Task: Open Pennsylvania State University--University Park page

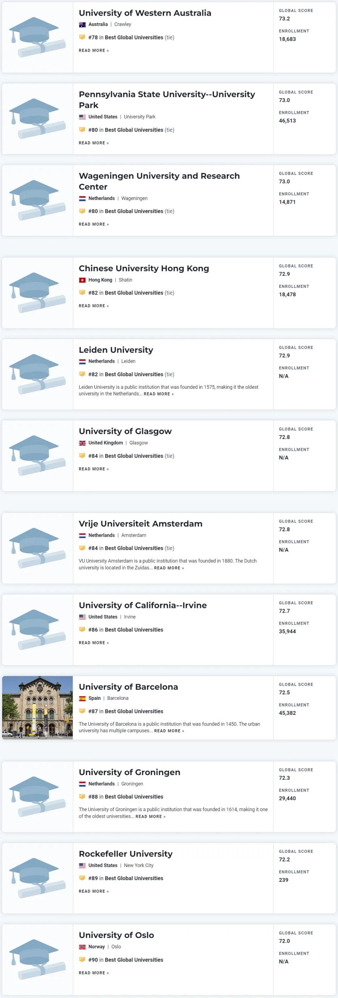Action: tap(167, 100)
